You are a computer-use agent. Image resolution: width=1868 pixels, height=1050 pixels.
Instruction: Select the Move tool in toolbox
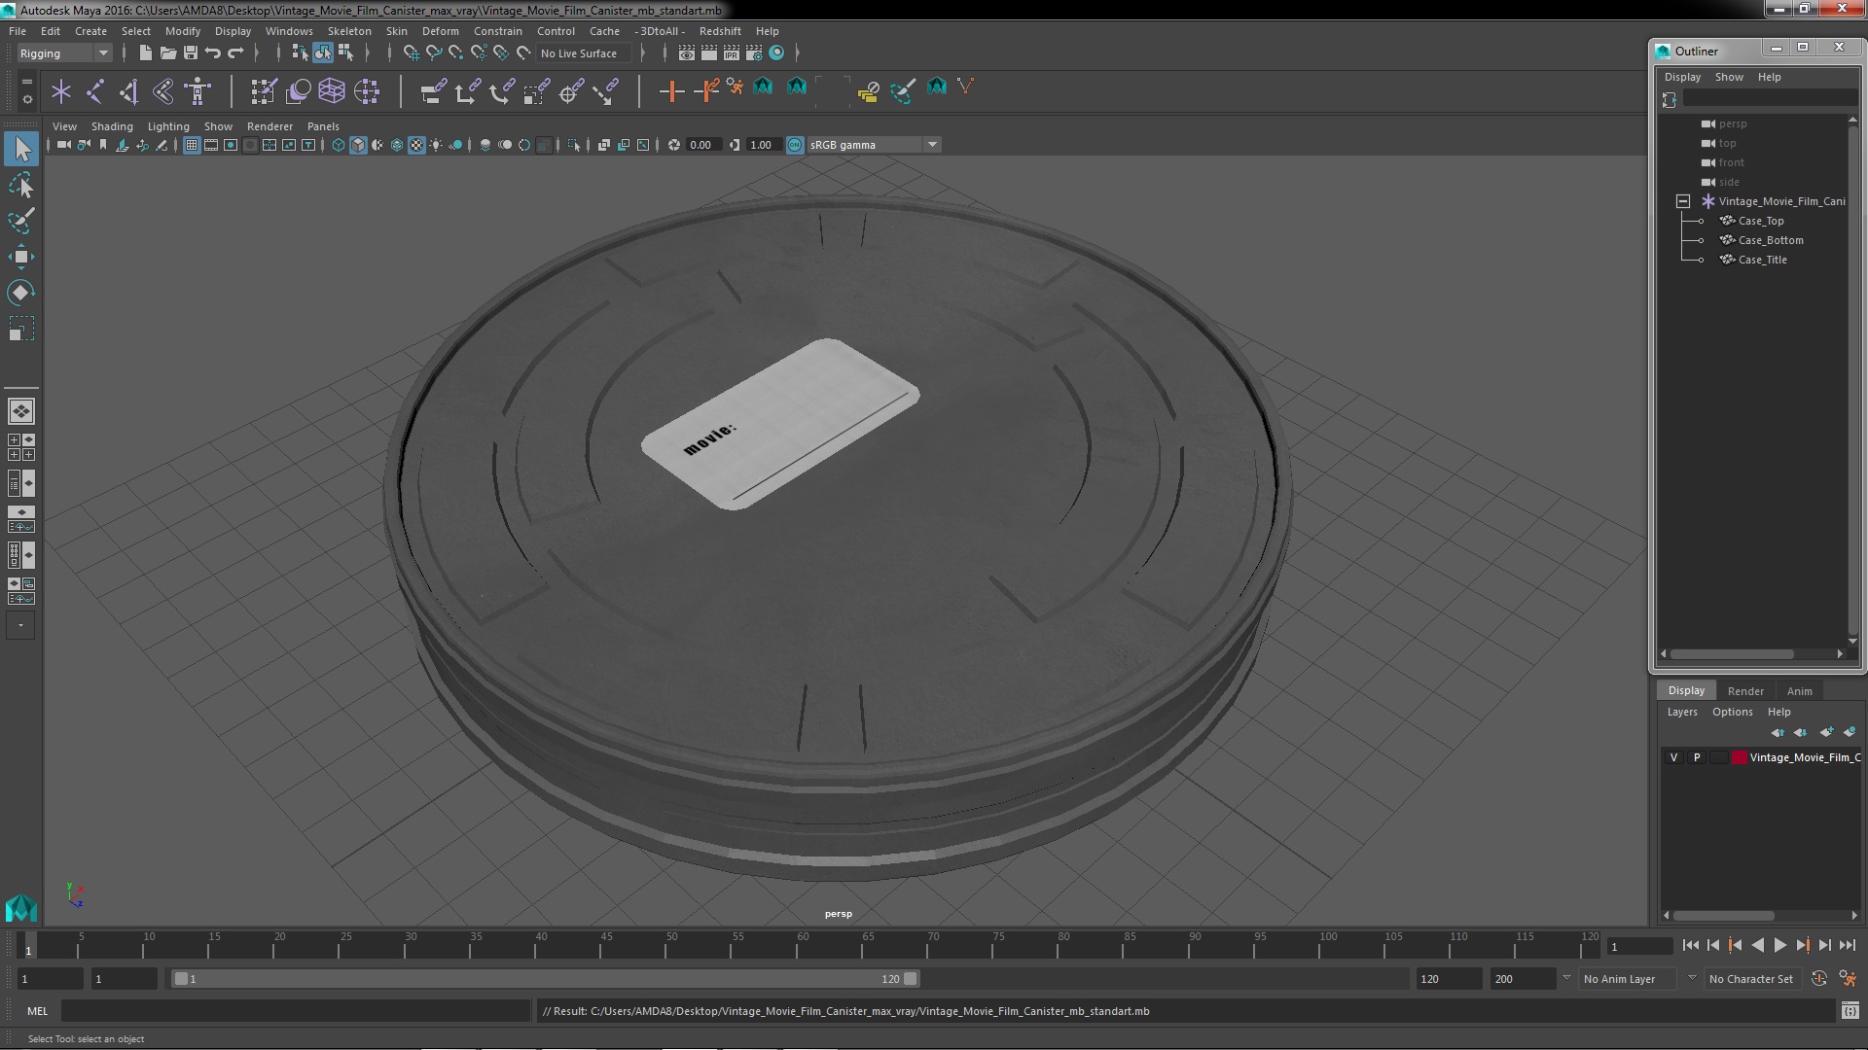point(21,257)
